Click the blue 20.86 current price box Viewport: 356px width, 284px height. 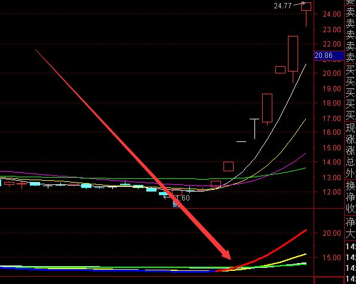click(329, 55)
